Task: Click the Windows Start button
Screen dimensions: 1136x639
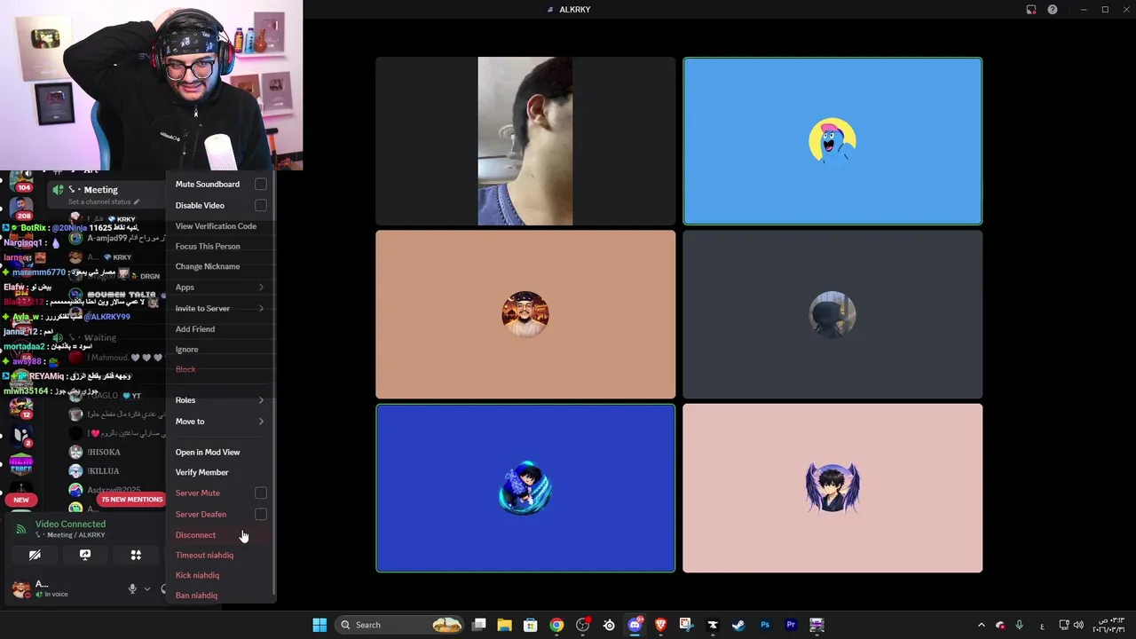Action: (x=319, y=625)
